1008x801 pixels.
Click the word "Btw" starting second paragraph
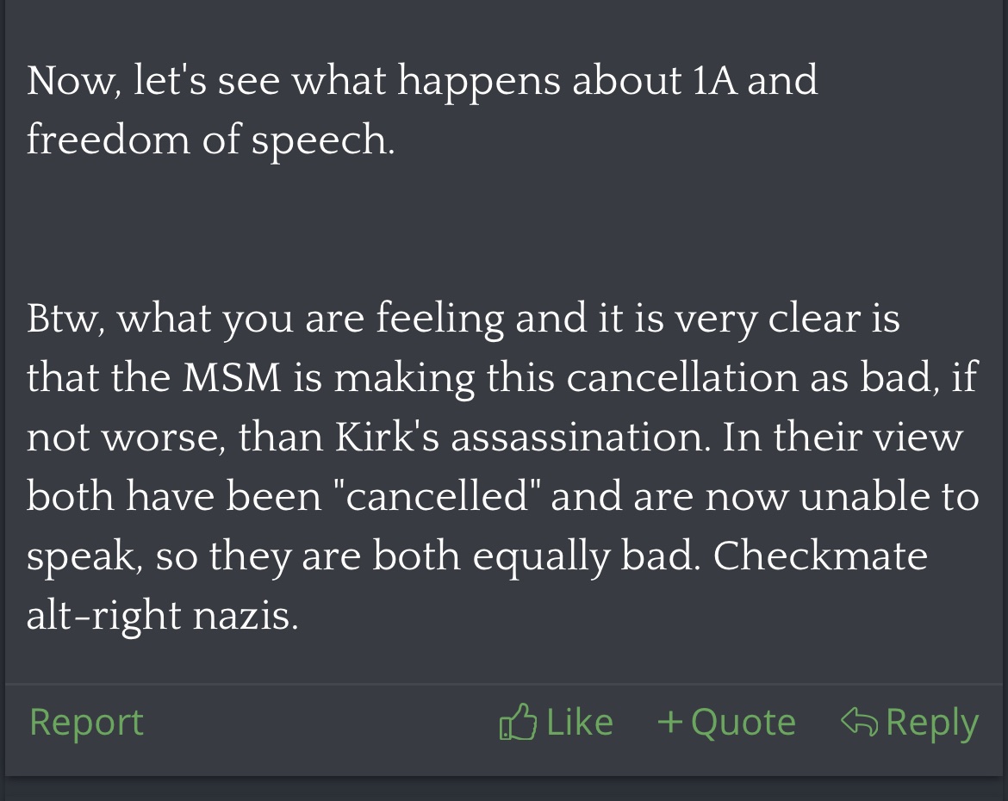click(64, 318)
